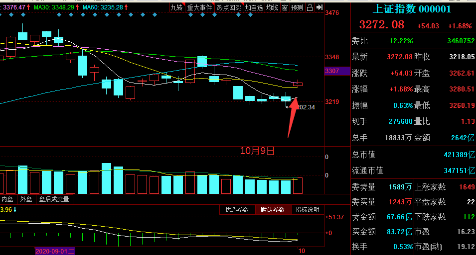Viewport: 476px width, 255px height.
Task: Select the title 上证指数 000001
Action: pyautogui.click(x=412, y=9)
